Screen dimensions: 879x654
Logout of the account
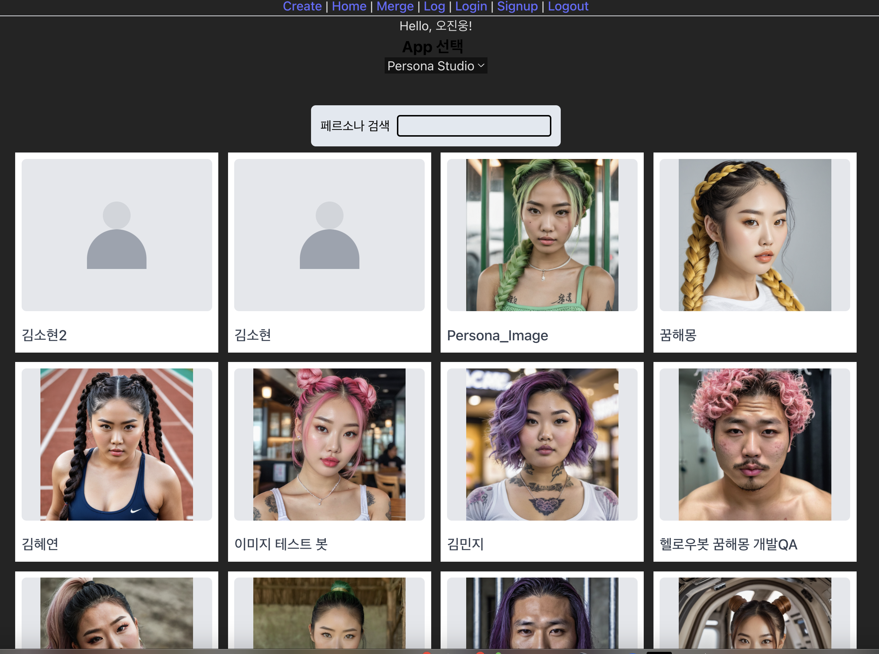[568, 6]
